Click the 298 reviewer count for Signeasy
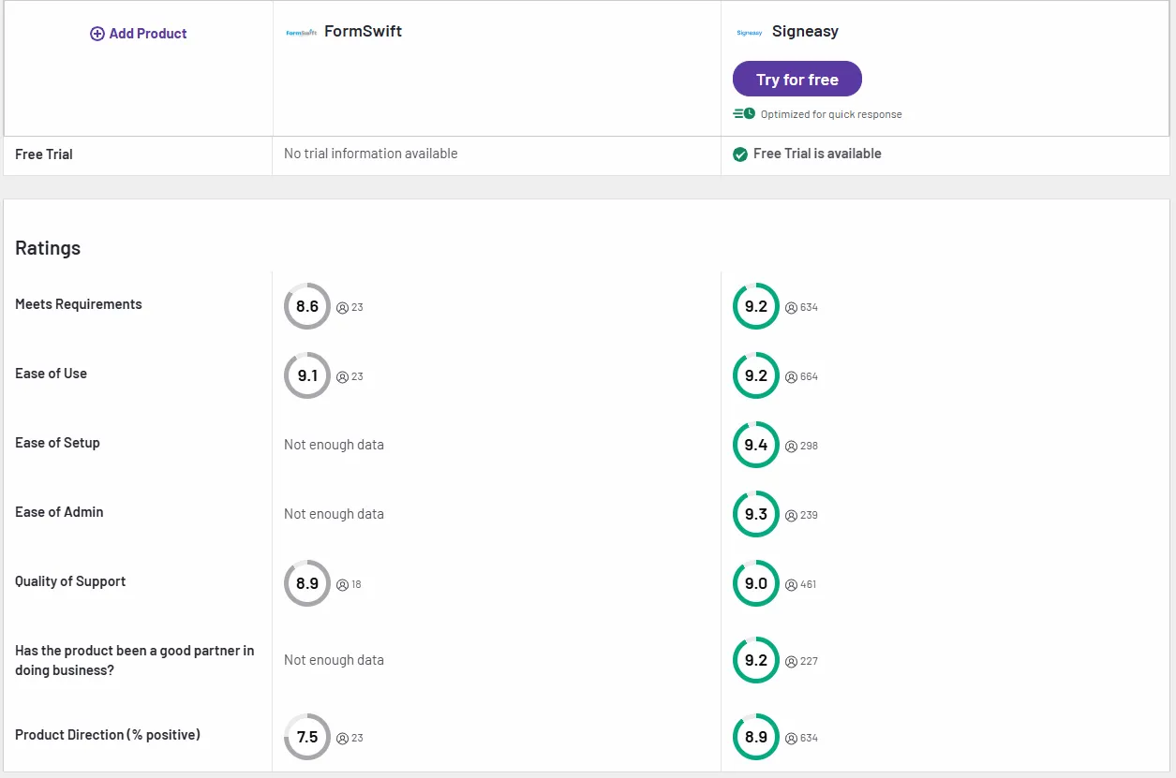The height and width of the screenshot is (778, 1176). point(809,446)
